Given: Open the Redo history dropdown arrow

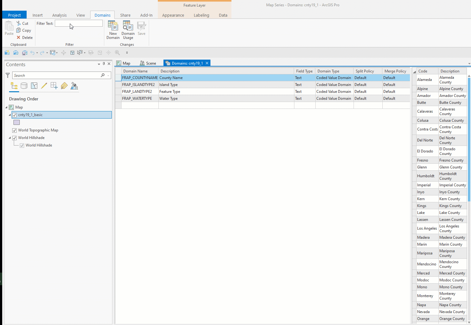Looking at the screenshot, I should point(47,53).
